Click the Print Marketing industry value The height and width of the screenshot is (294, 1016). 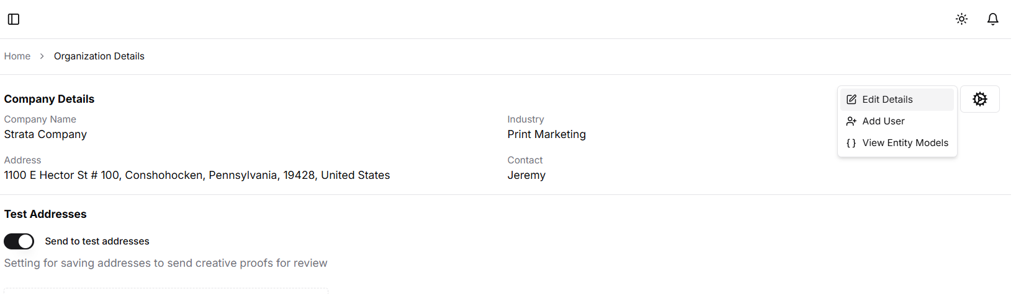[x=546, y=134]
